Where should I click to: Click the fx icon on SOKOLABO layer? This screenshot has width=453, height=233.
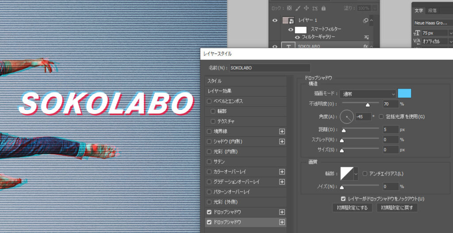(366, 46)
